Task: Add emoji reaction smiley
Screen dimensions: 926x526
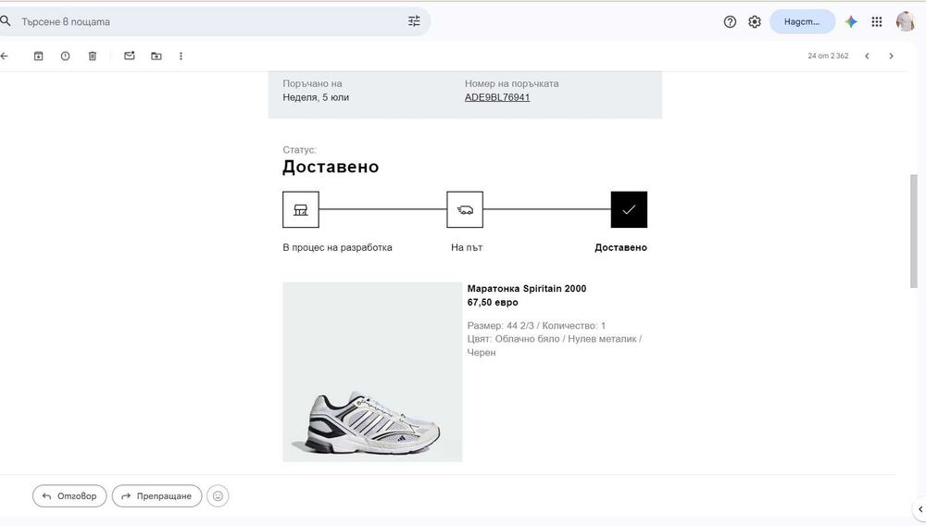Action: coord(218,495)
